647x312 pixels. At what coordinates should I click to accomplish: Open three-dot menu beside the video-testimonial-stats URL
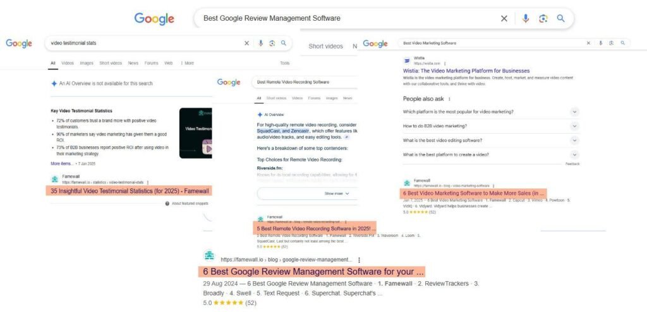click(148, 182)
